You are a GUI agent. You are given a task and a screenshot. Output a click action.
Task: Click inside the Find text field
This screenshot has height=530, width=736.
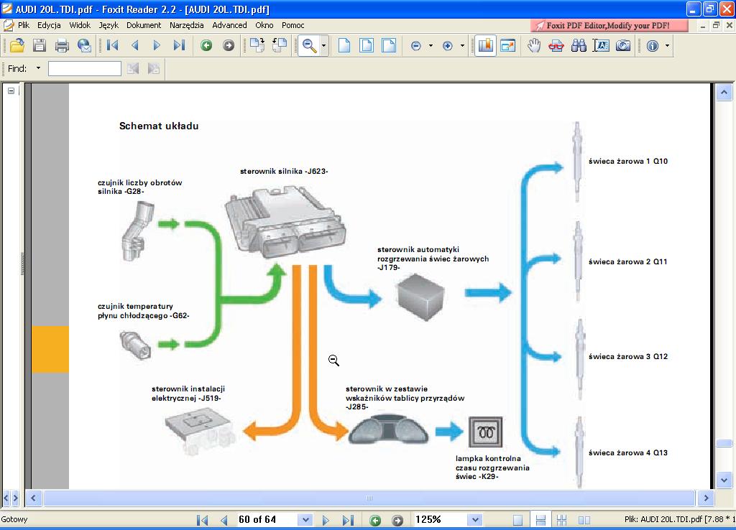click(x=84, y=69)
